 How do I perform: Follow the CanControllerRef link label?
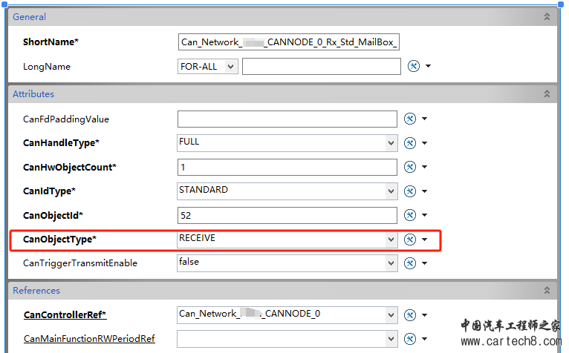[65, 315]
